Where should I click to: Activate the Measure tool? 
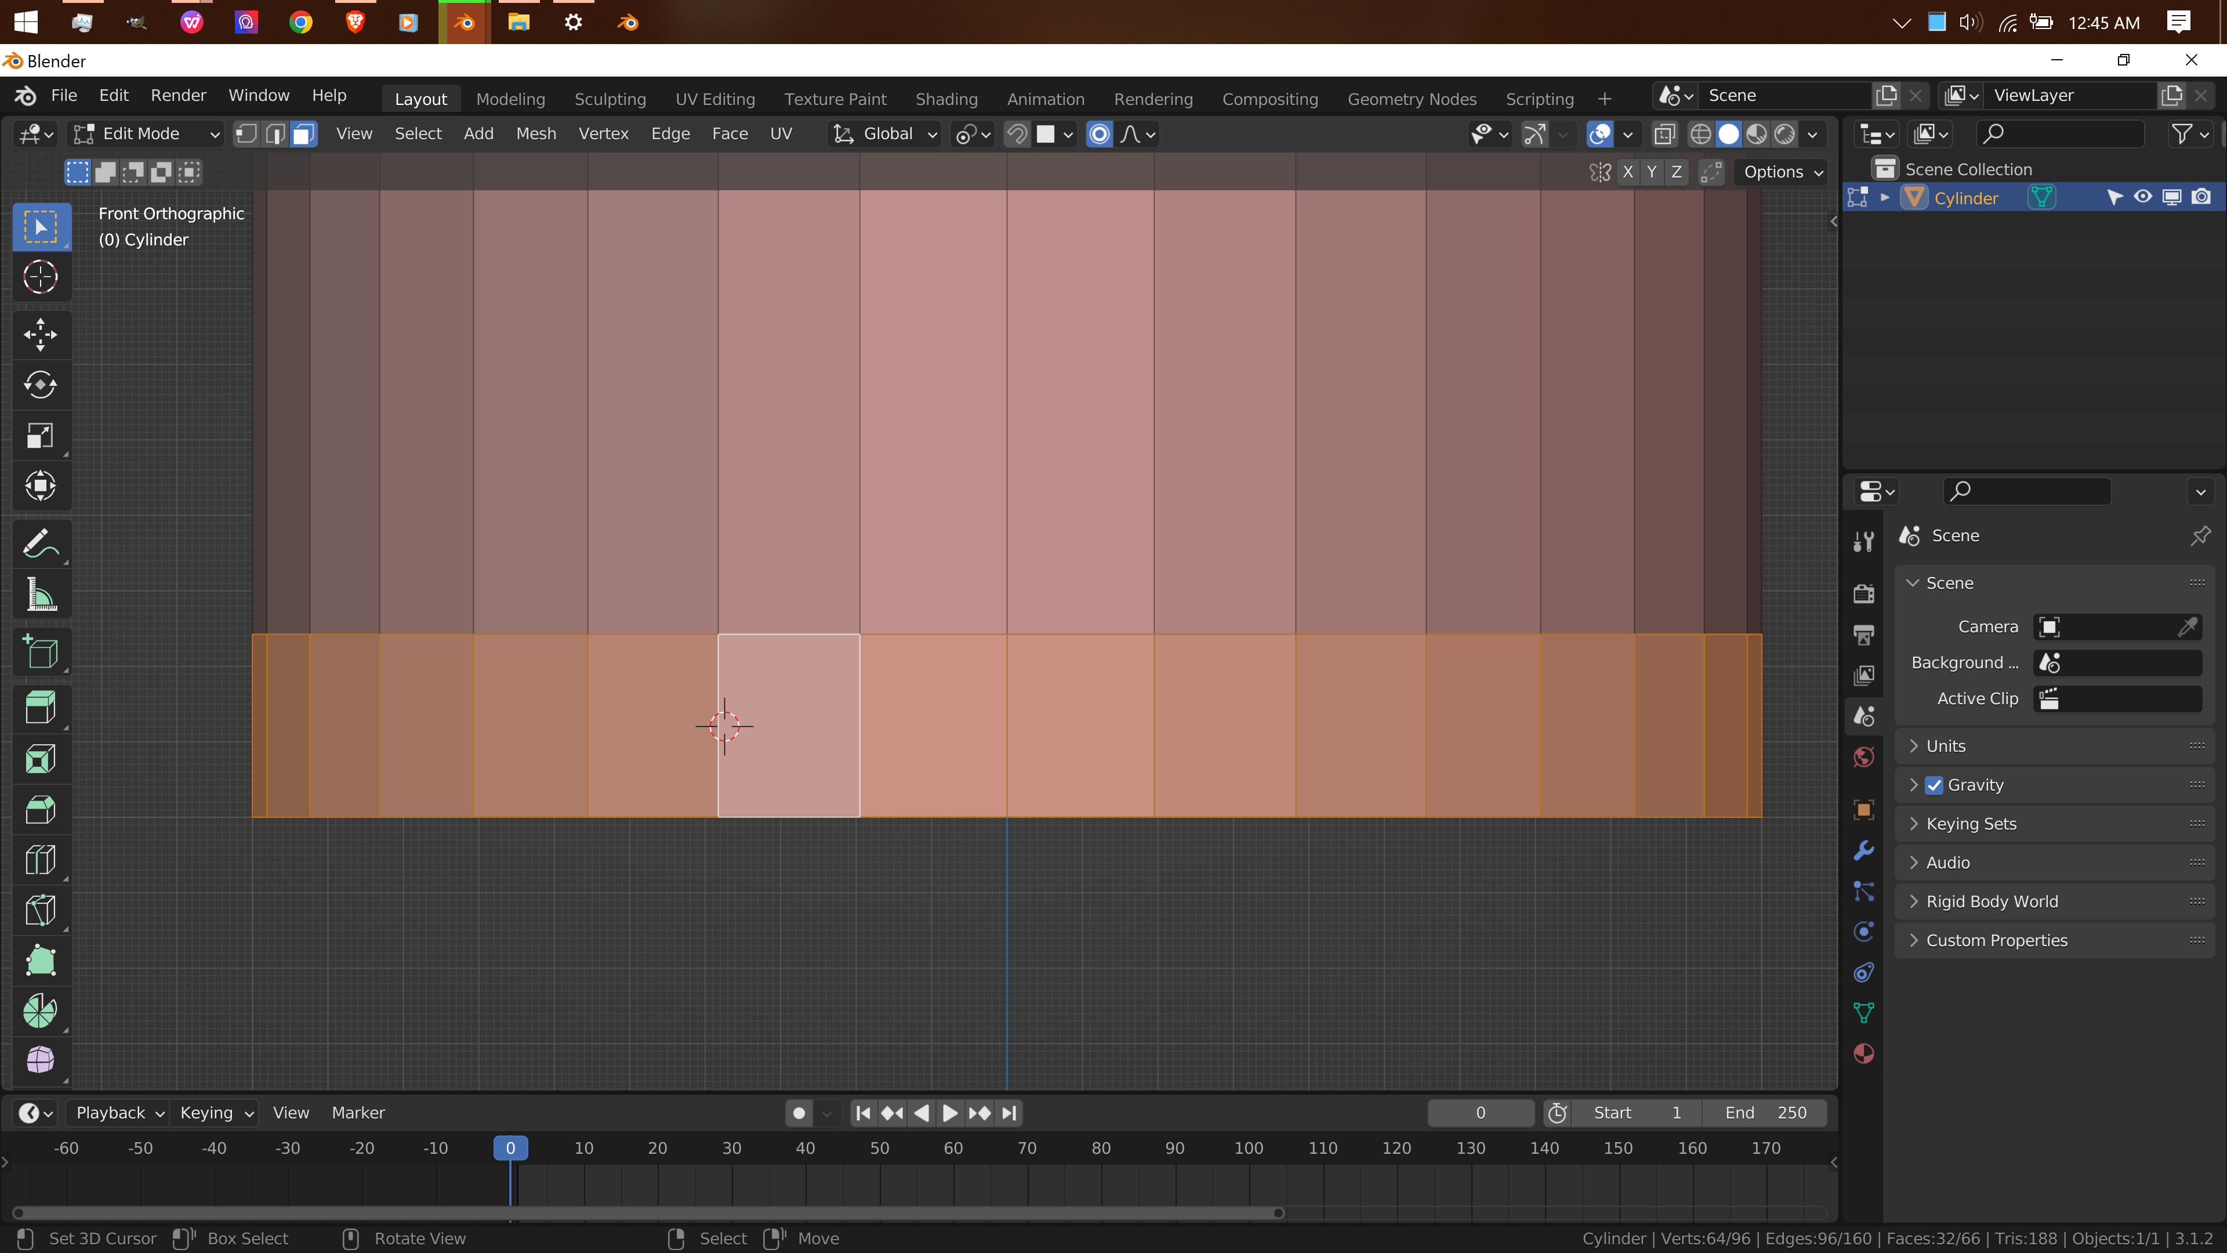click(42, 594)
